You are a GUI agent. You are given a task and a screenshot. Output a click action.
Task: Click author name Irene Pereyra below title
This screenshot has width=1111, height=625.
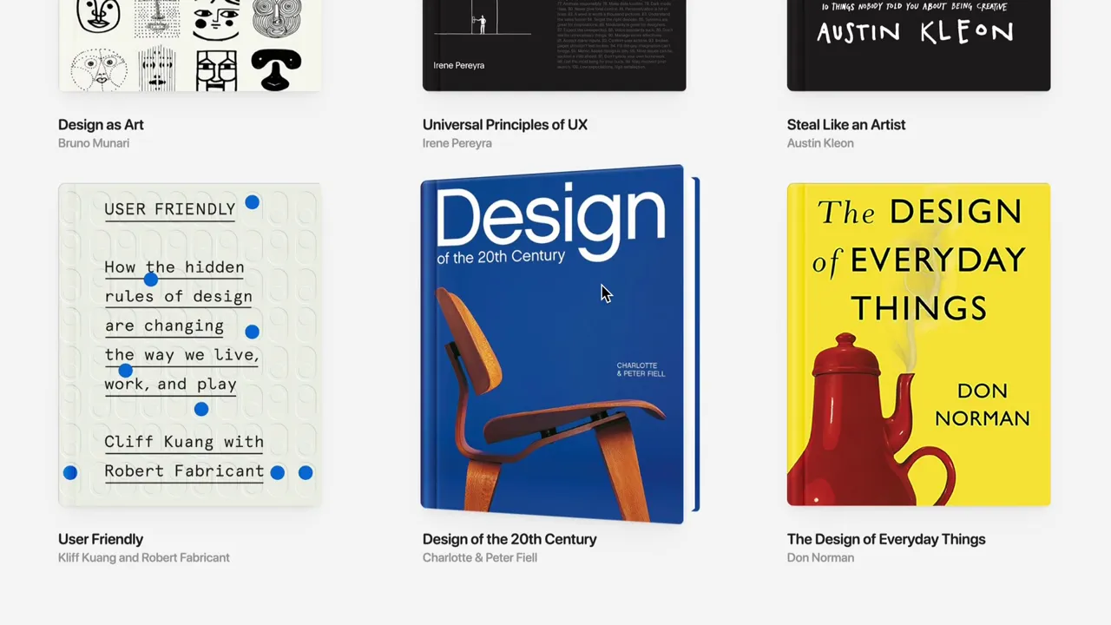tap(457, 143)
